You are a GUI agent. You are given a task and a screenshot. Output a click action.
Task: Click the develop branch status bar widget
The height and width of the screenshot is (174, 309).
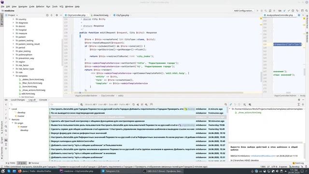point(294,167)
